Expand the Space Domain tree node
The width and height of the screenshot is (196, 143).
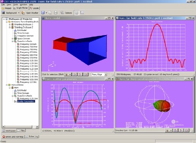tap(12, 39)
